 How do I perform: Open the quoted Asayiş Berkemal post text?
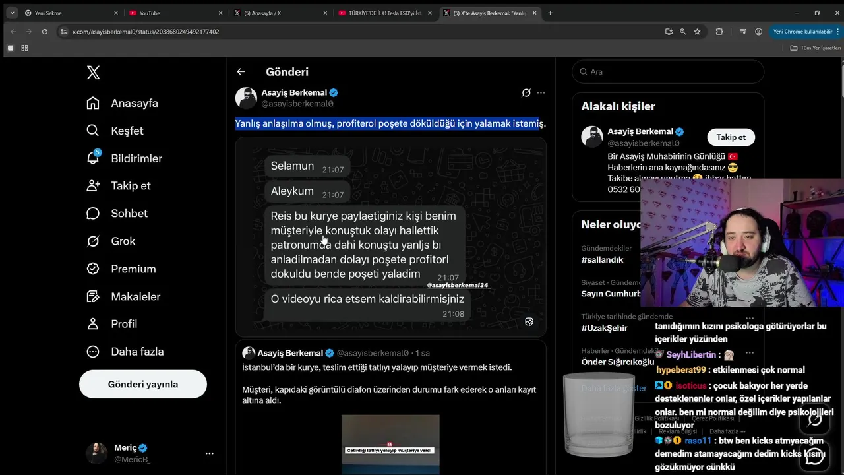point(390,384)
